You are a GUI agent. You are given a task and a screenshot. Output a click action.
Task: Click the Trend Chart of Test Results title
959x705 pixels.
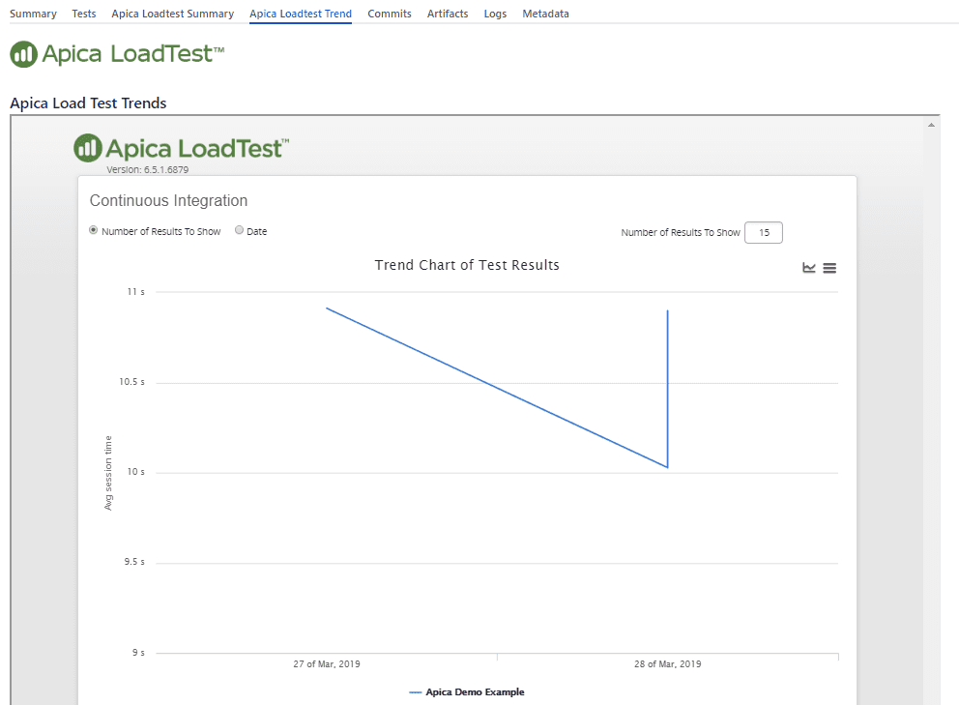(x=467, y=265)
